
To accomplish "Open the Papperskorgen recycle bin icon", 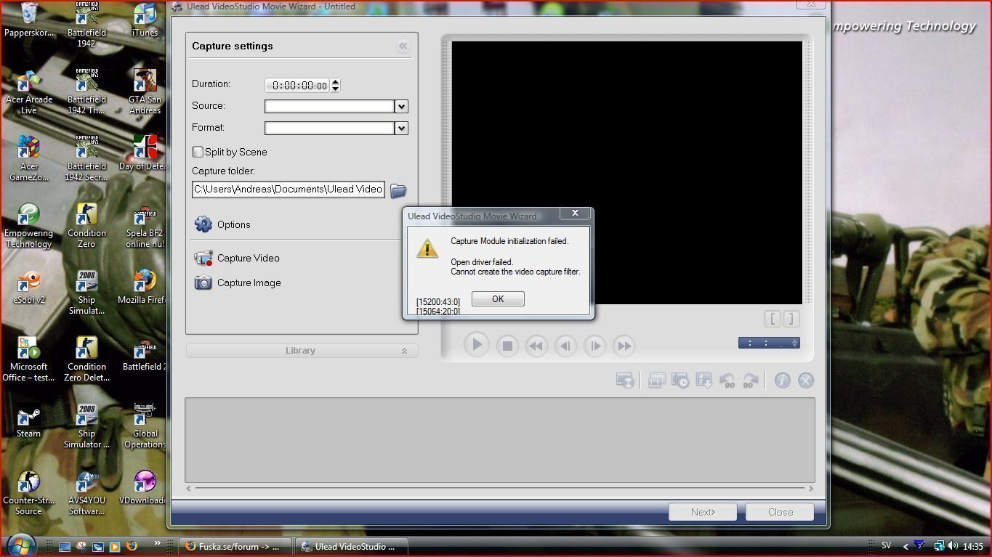I will tap(28, 20).
